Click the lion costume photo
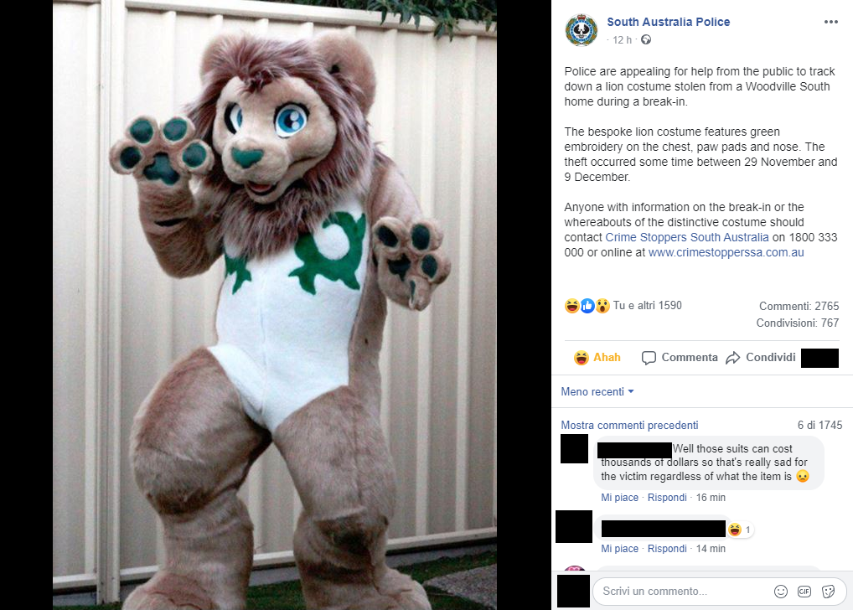Screen dimensions: 853x610 [275, 305]
